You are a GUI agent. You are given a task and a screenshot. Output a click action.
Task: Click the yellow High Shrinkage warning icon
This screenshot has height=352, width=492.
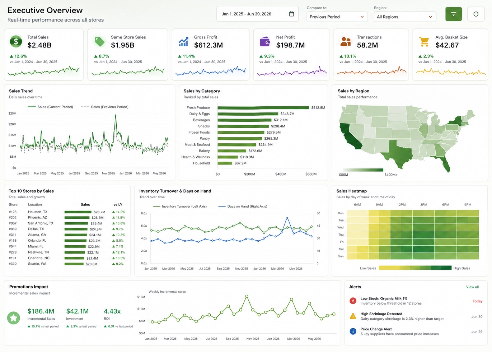click(x=353, y=316)
